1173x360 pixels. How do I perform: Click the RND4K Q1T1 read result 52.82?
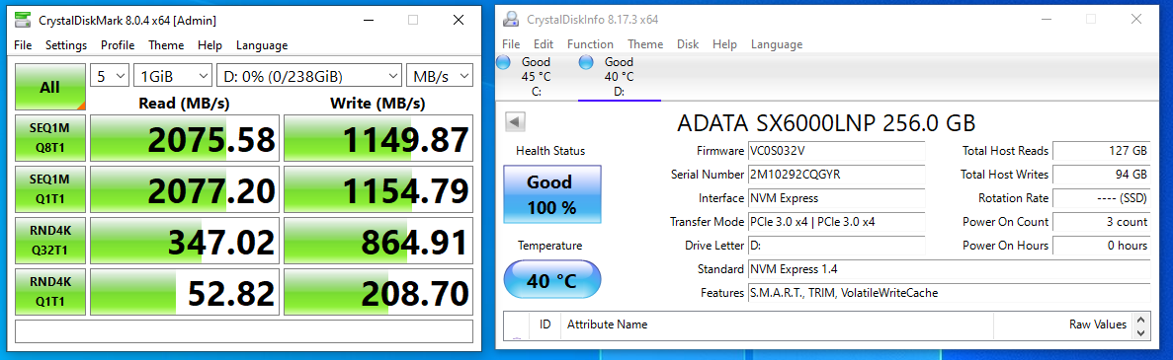pyautogui.click(x=185, y=292)
